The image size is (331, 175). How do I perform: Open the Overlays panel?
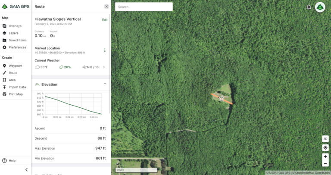click(x=15, y=26)
